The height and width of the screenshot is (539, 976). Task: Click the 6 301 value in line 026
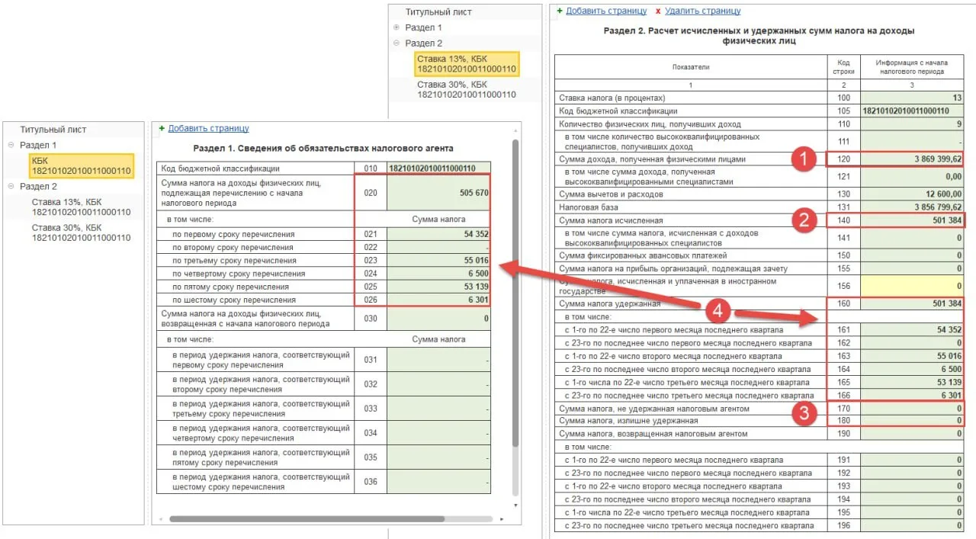pyautogui.click(x=438, y=300)
